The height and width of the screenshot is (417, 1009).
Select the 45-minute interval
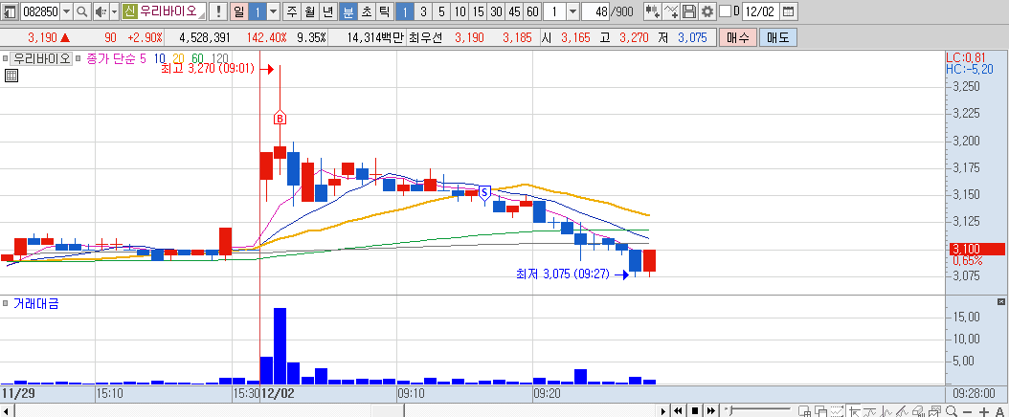[x=514, y=11]
